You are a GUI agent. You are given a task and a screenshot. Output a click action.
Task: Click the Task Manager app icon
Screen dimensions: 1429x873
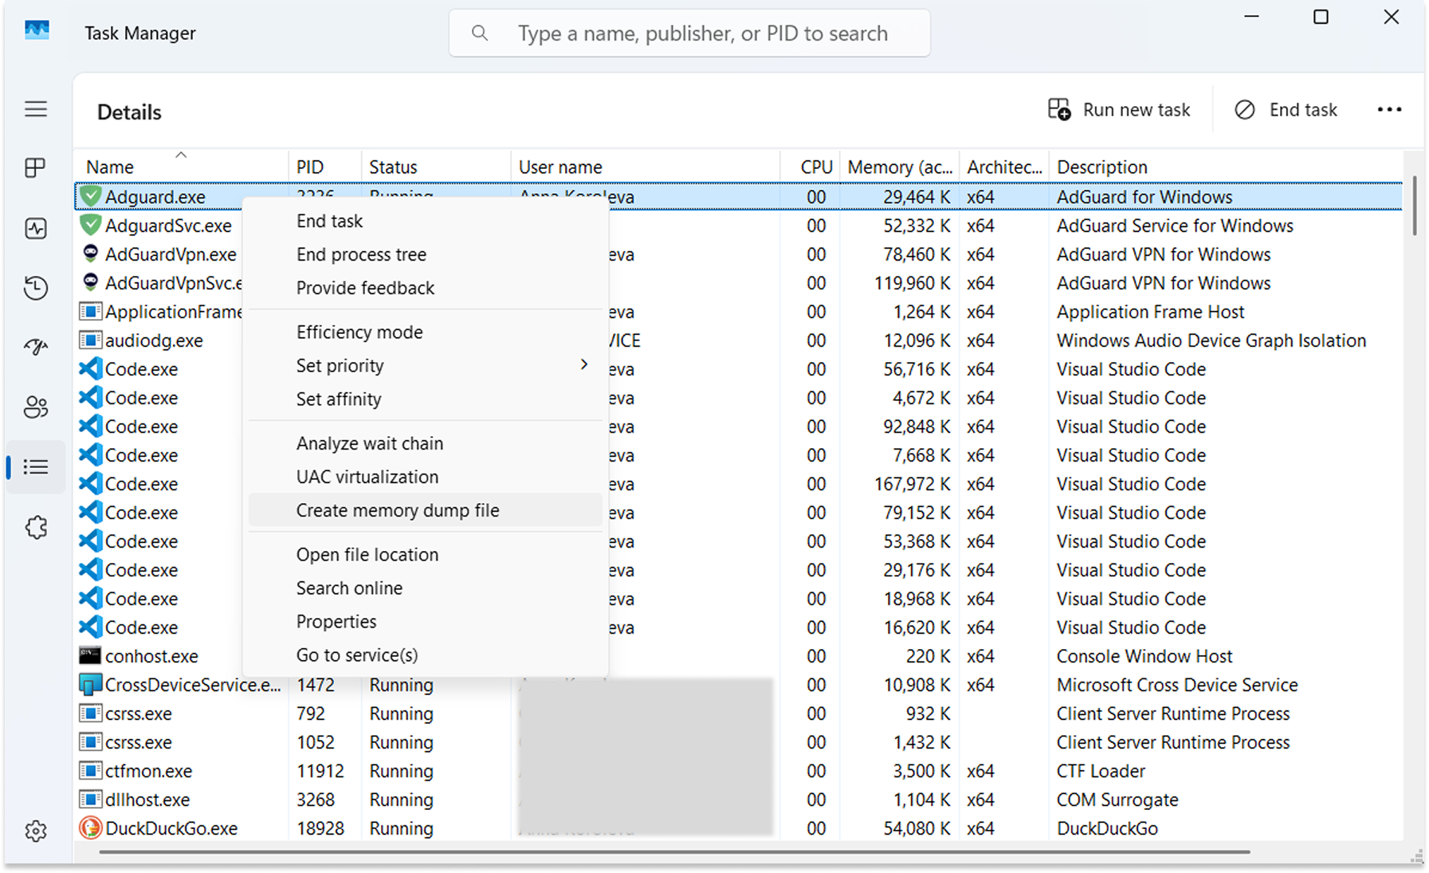click(x=37, y=32)
